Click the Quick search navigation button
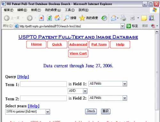Image resolution: width=160 pixels, height=122 pixels. tap(57, 44)
